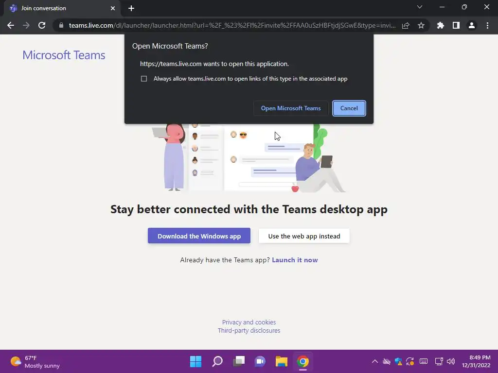Open the Chrome Extensions puzzle icon
This screenshot has width=498, height=373.
[440, 25]
